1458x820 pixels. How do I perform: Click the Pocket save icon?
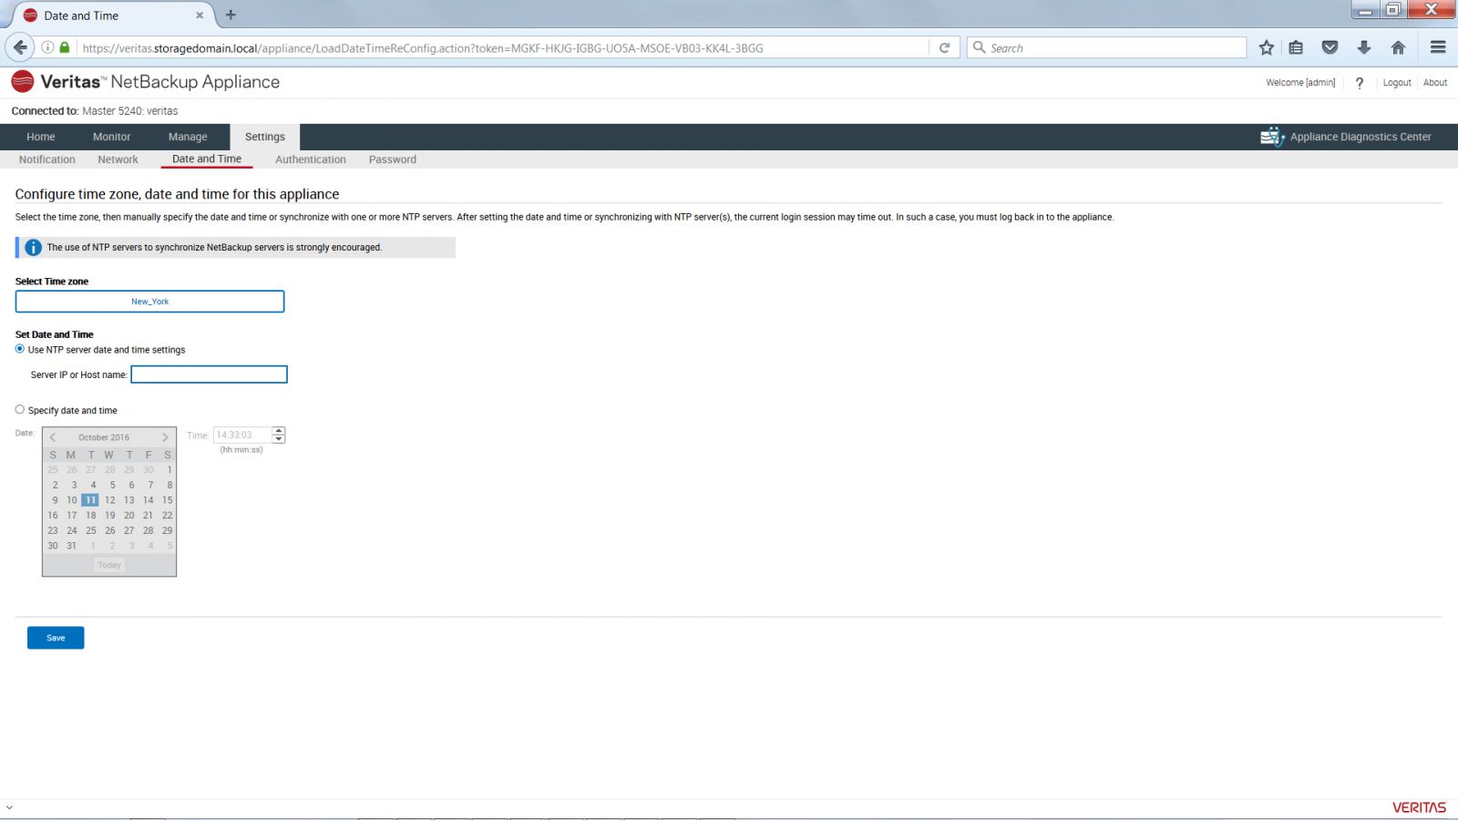pyautogui.click(x=1330, y=47)
